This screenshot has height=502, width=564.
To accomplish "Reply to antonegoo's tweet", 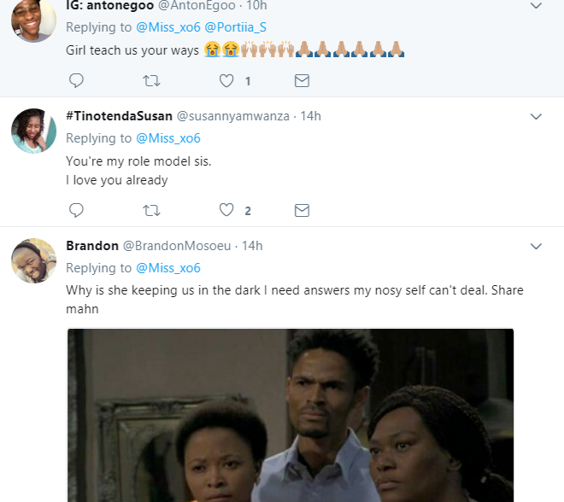I will coord(76,81).
